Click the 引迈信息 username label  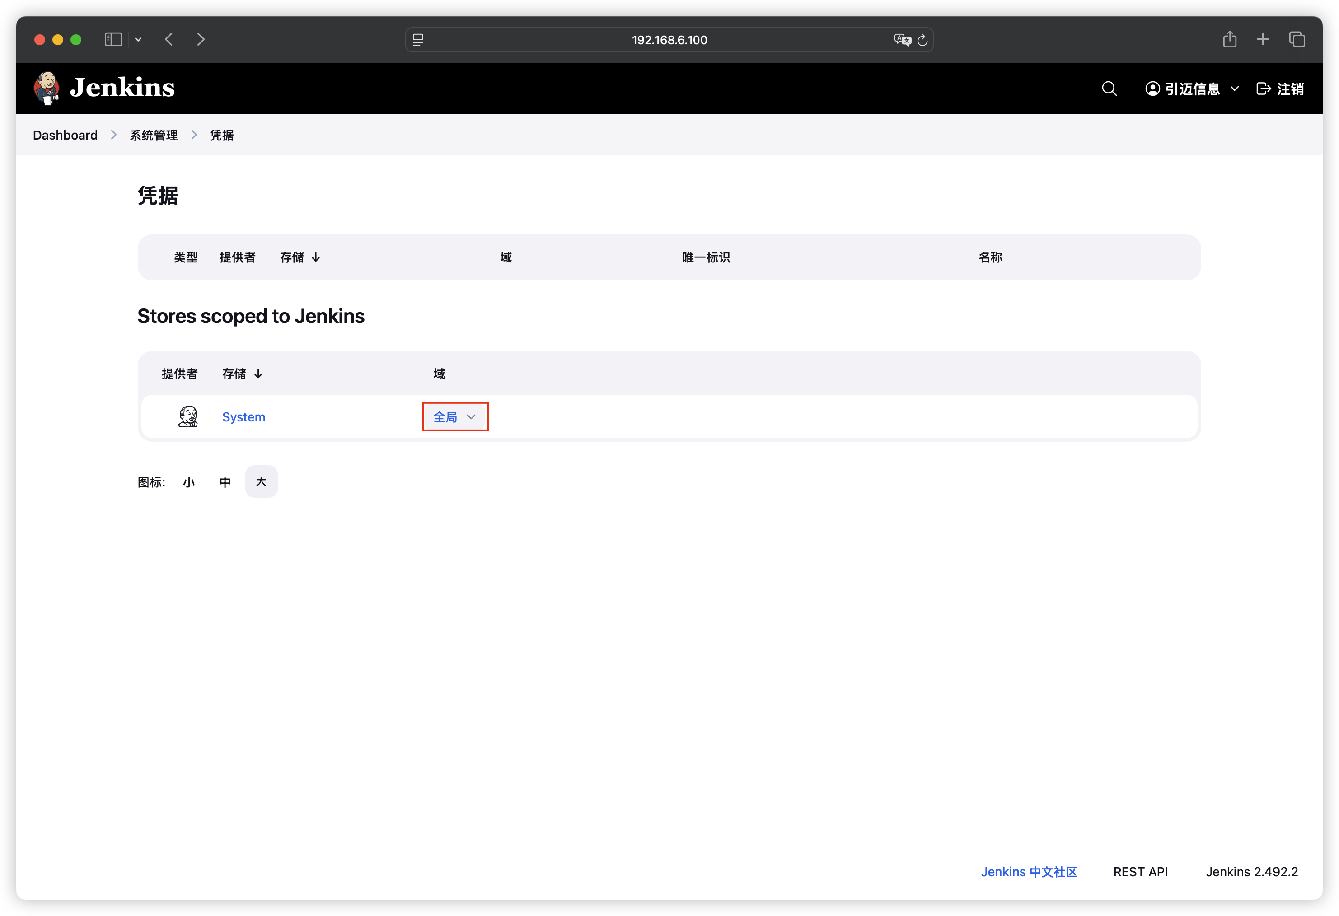[1193, 89]
